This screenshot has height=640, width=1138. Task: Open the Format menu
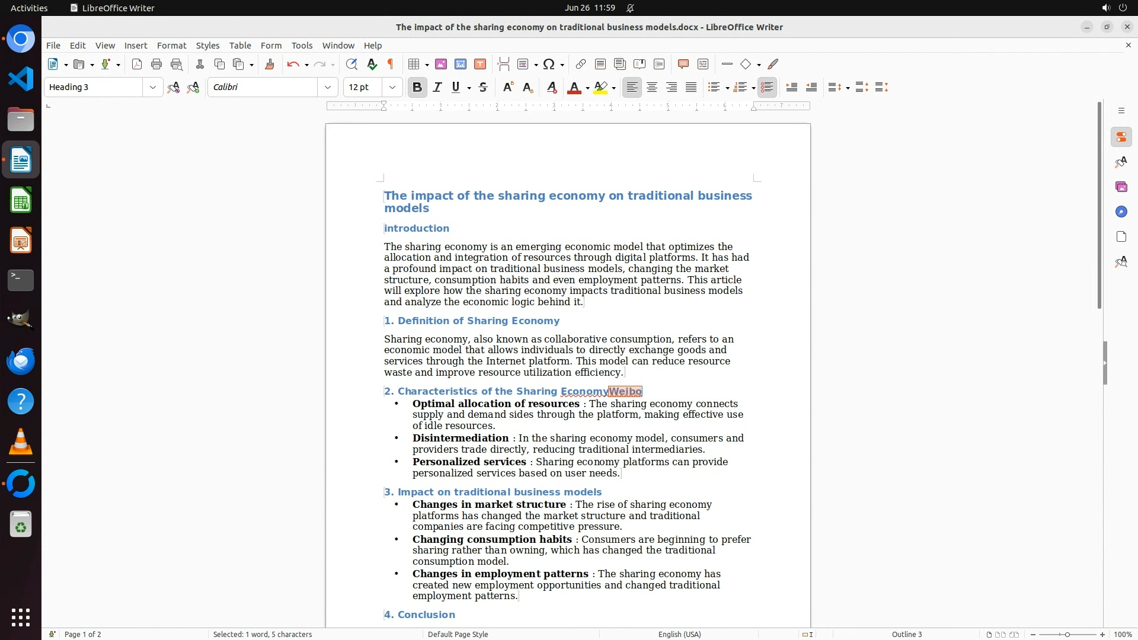tap(171, 45)
